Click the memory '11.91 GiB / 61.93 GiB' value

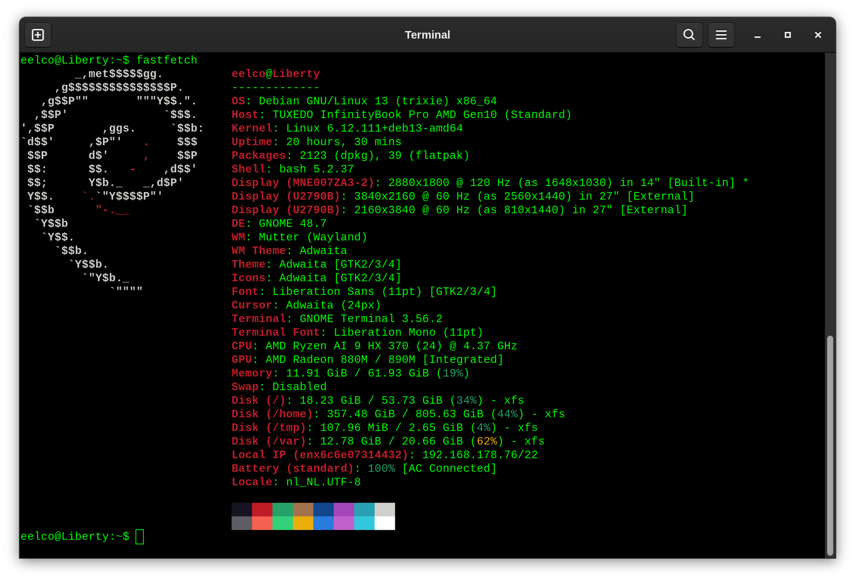click(x=357, y=373)
